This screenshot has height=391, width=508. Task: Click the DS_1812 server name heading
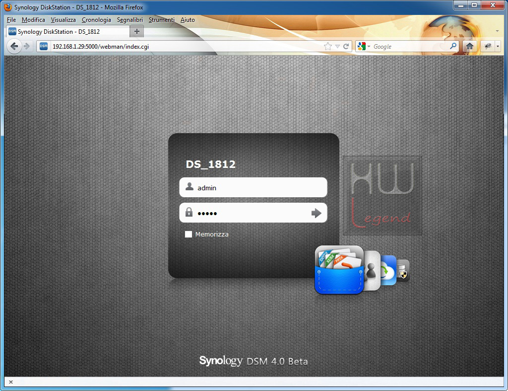pos(210,164)
